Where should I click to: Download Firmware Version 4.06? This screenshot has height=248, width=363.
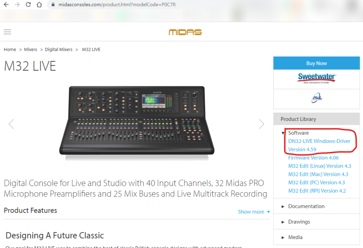pos(313,158)
